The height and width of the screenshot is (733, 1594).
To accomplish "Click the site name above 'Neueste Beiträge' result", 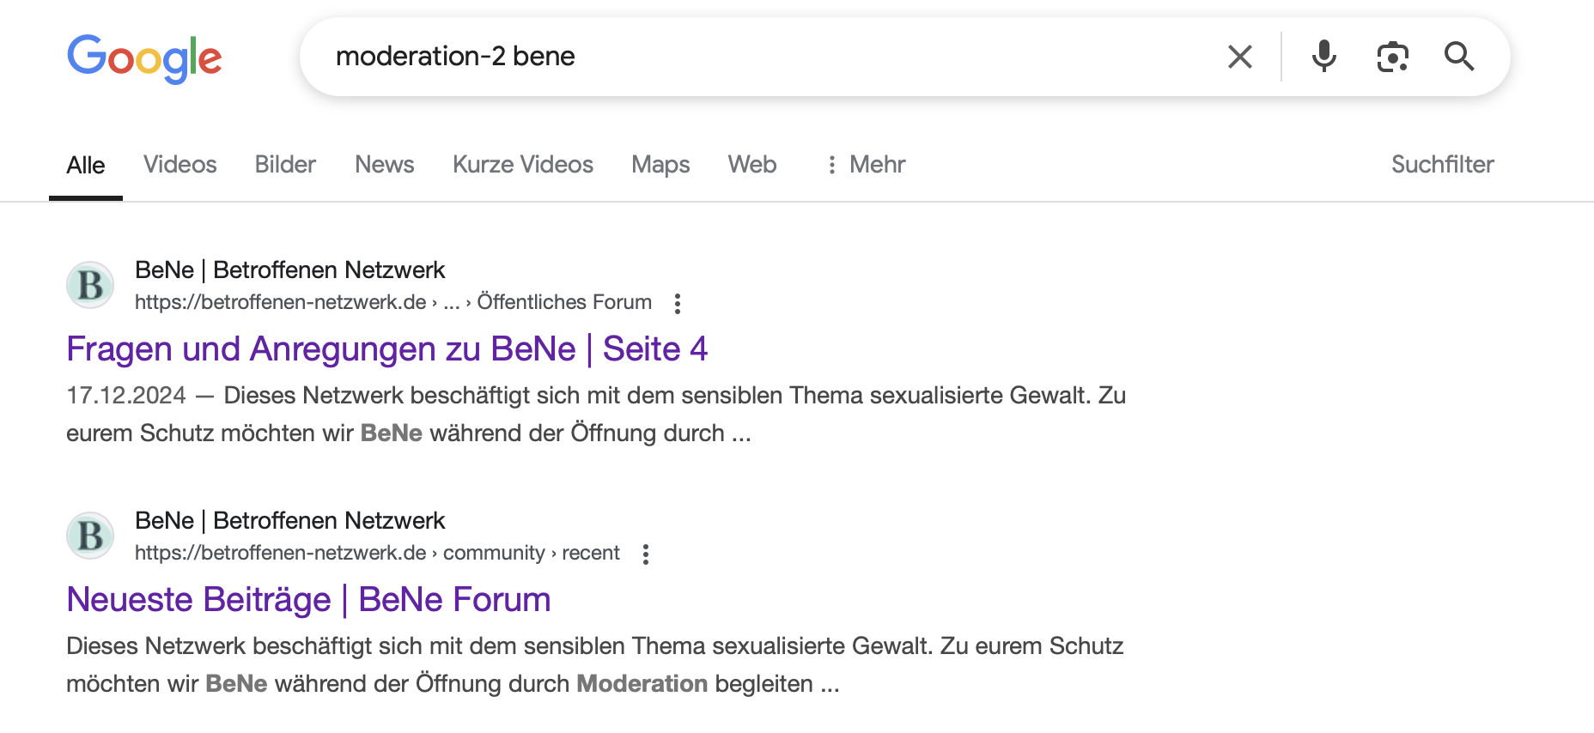I will [x=290, y=520].
